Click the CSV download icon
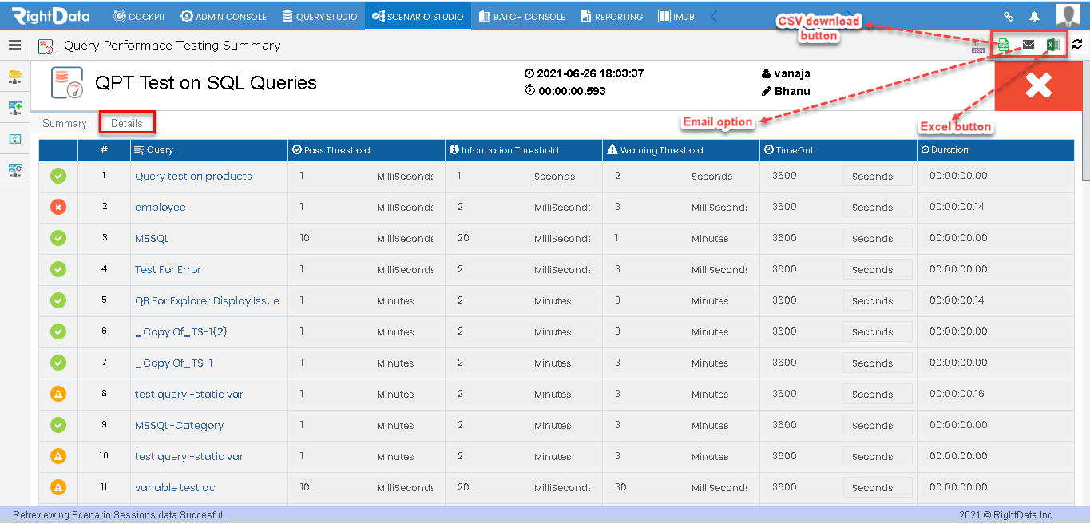 coord(1004,45)
